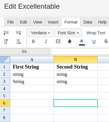
Task: Click the Wrap Text button
Action: tap(96, 33)
